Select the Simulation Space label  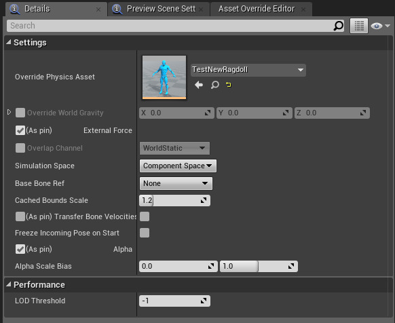pyautogui.click(x=45, y=166)
